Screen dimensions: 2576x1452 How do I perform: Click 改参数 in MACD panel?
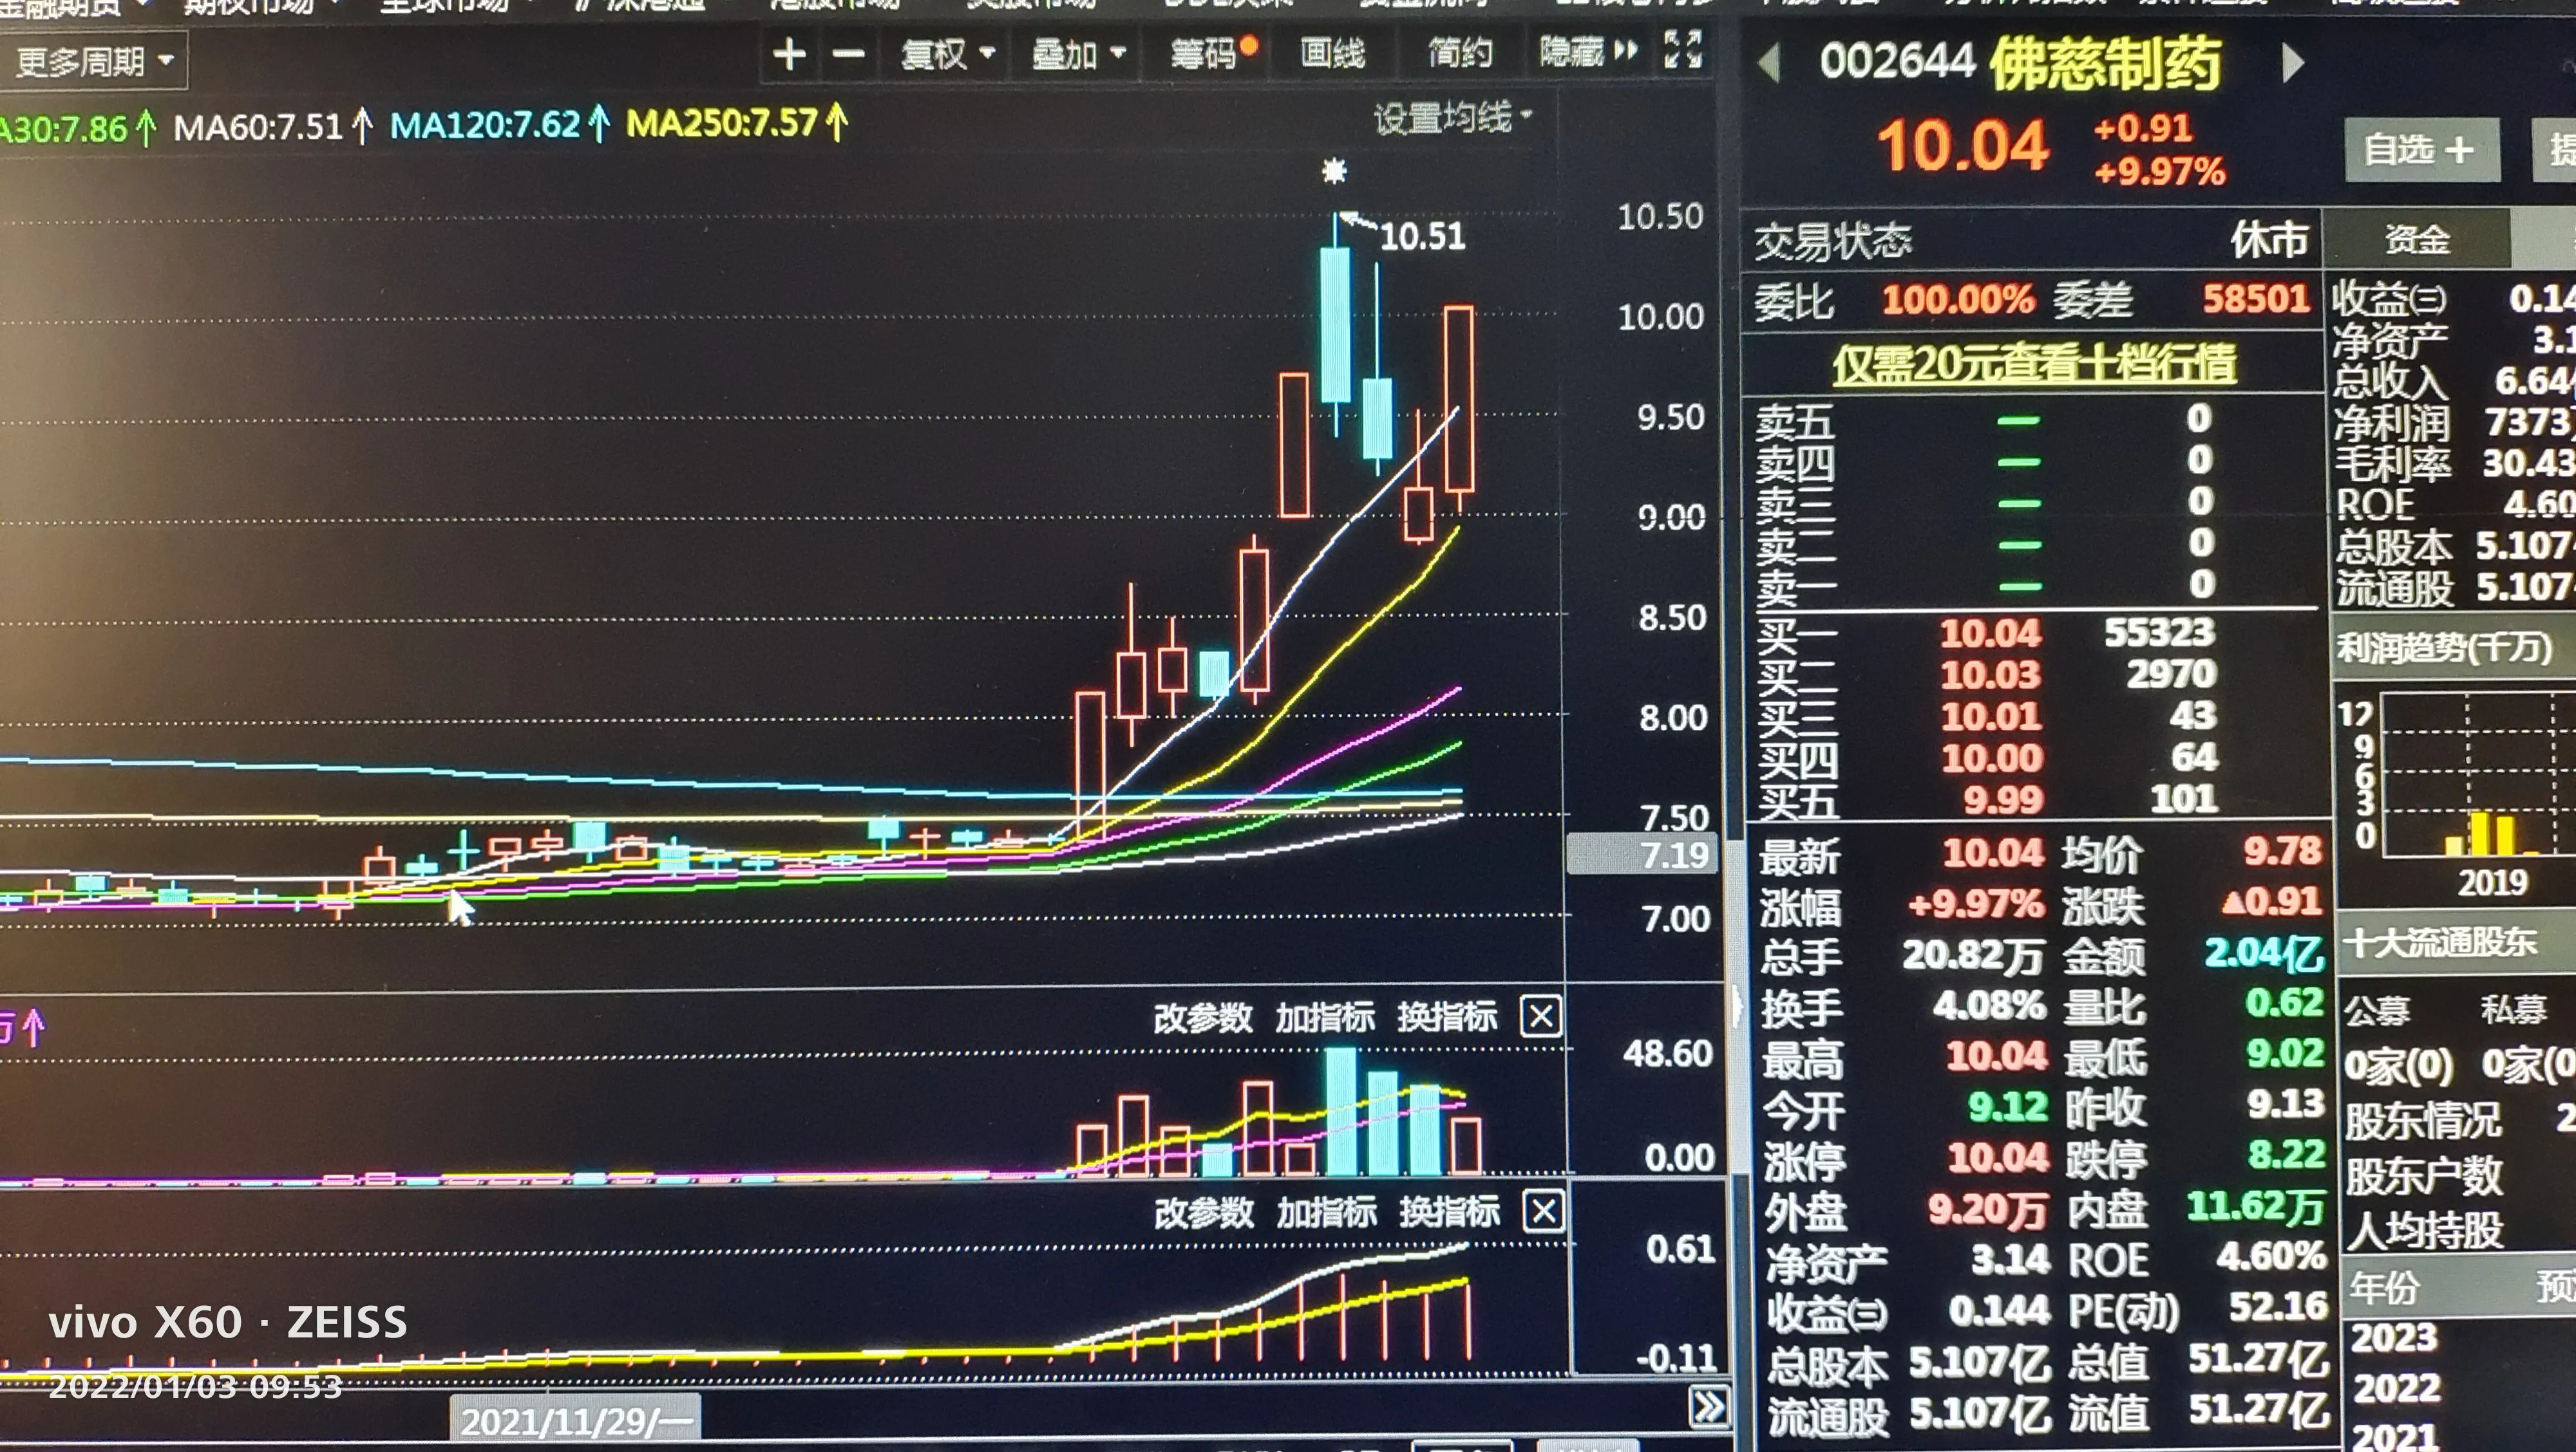(x=1203, y=1212)
